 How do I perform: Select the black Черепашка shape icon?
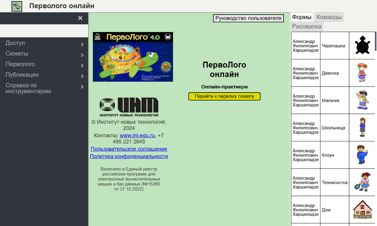coord(362,46)
